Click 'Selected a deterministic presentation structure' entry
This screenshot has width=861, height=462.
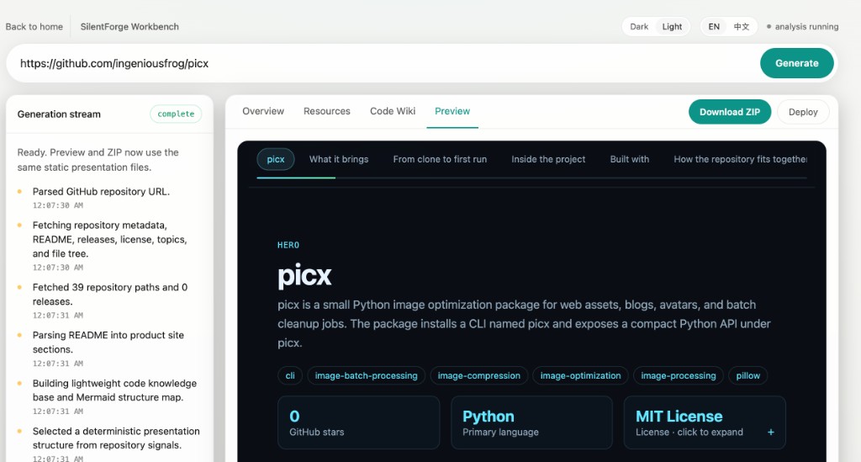[x=116, y=438]
